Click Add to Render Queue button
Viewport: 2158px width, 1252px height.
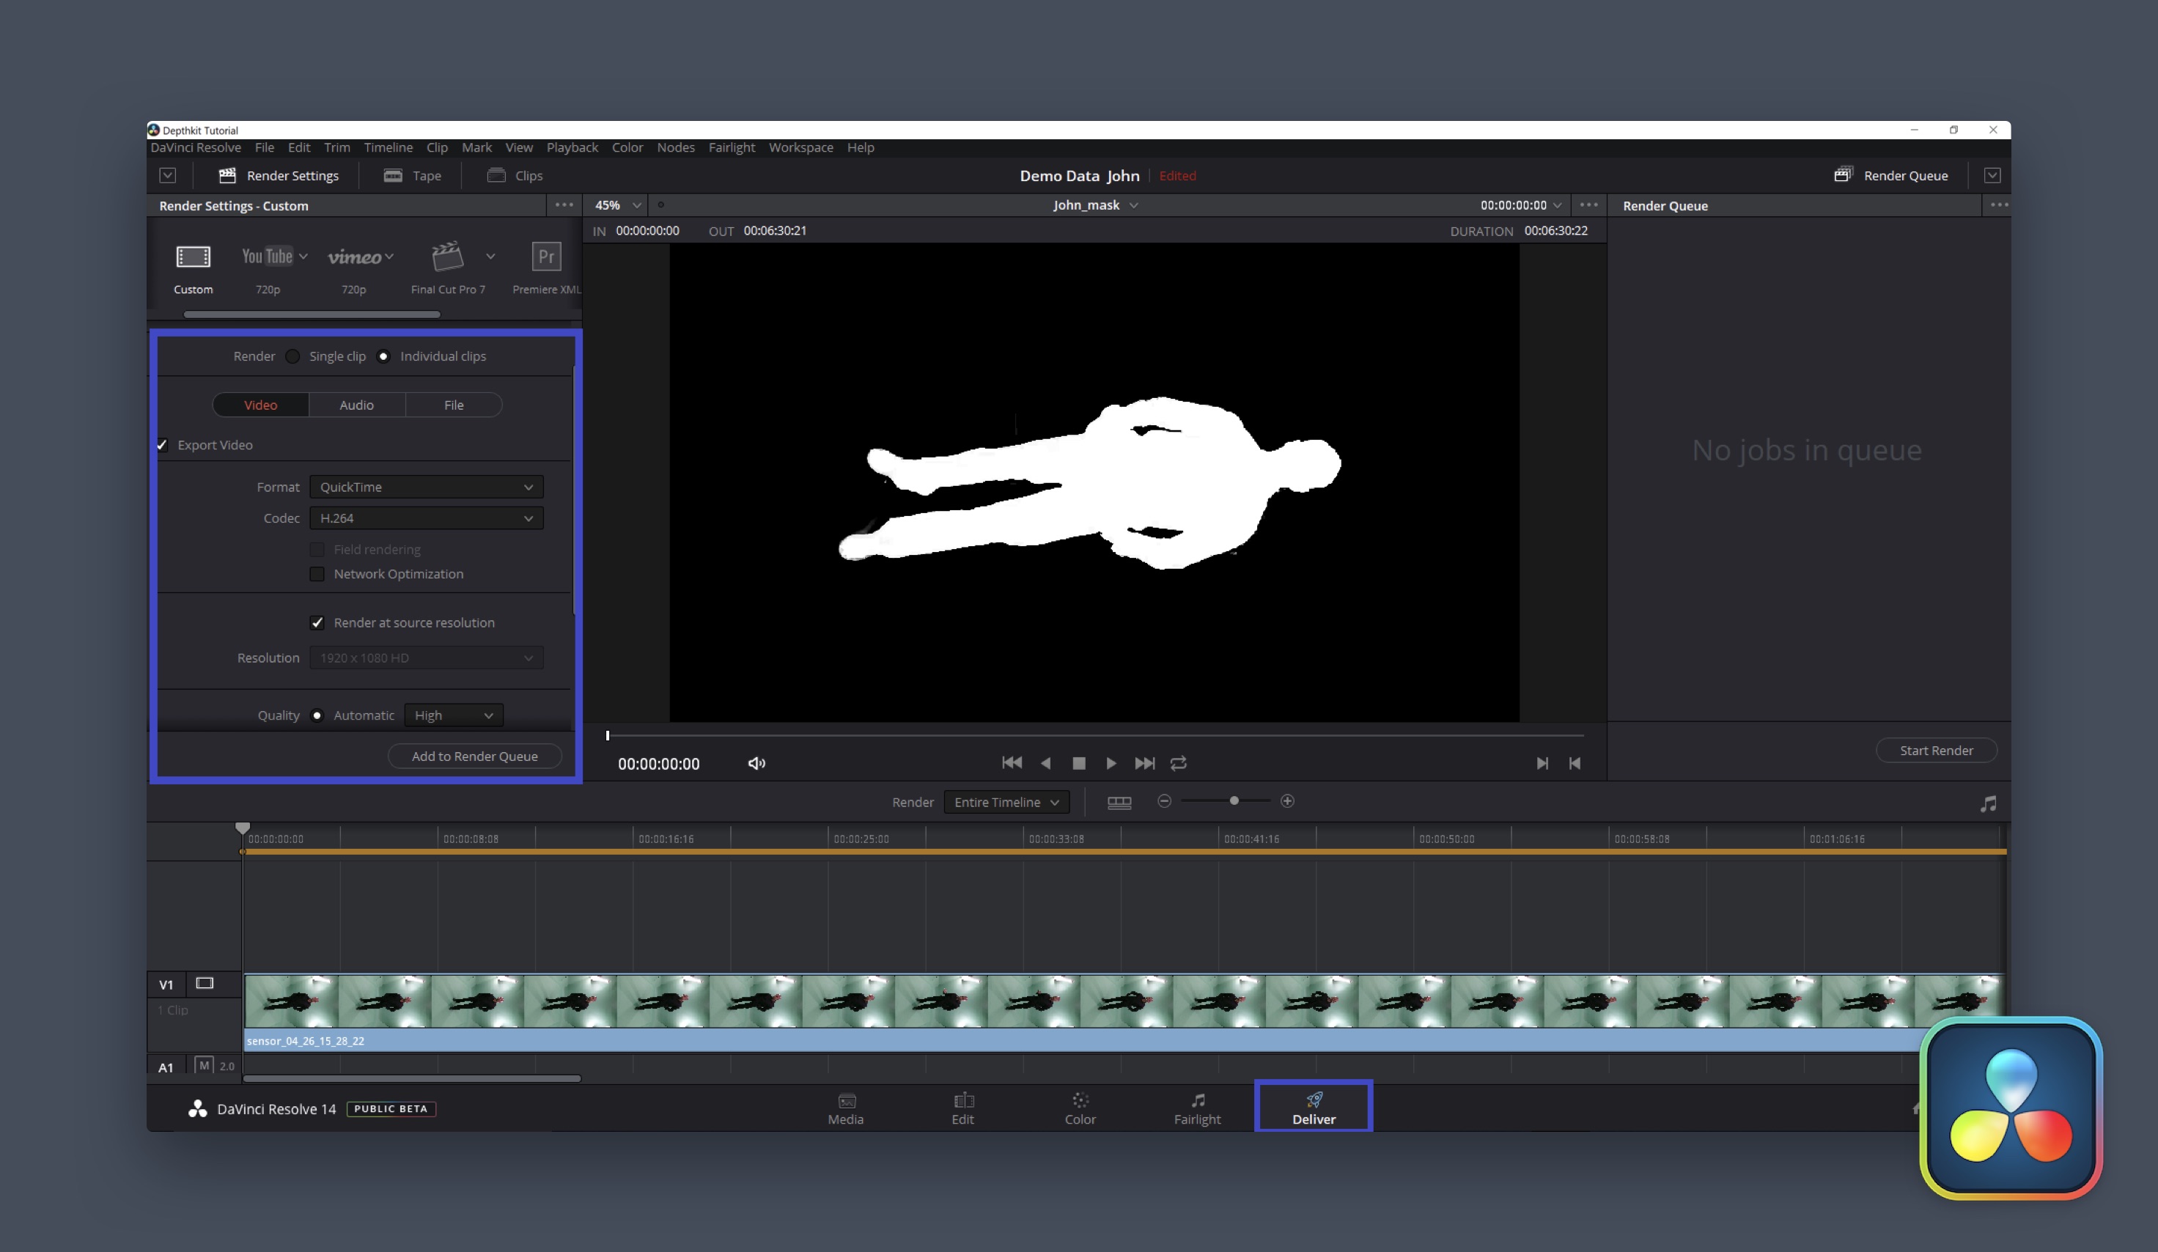[x=474, y=756]
